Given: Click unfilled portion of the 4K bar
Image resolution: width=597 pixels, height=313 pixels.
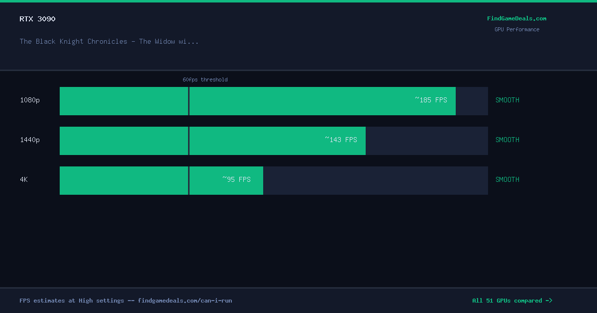Looking at the screenshot, I should [376, 180].
